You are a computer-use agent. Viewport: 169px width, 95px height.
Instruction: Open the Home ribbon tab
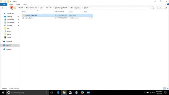pyautogui.click(x=11, y=4)
